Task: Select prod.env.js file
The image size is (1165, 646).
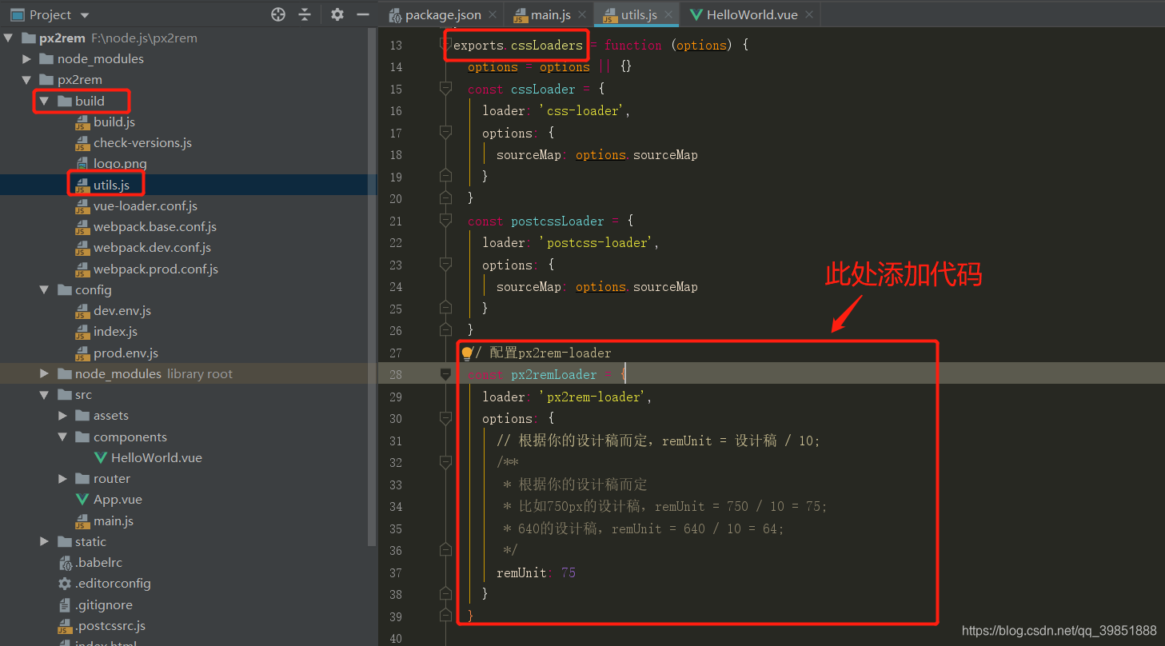Action: (126, 353)
